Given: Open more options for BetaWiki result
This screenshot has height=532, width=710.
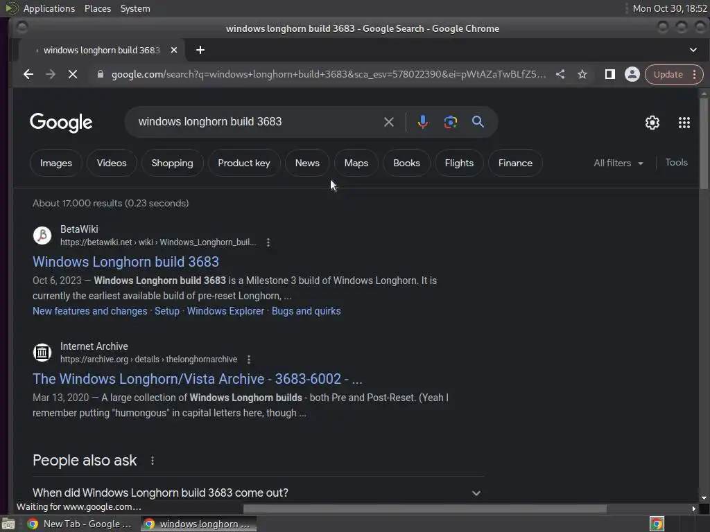Looking at the screenshot, I should pos(268,242).
